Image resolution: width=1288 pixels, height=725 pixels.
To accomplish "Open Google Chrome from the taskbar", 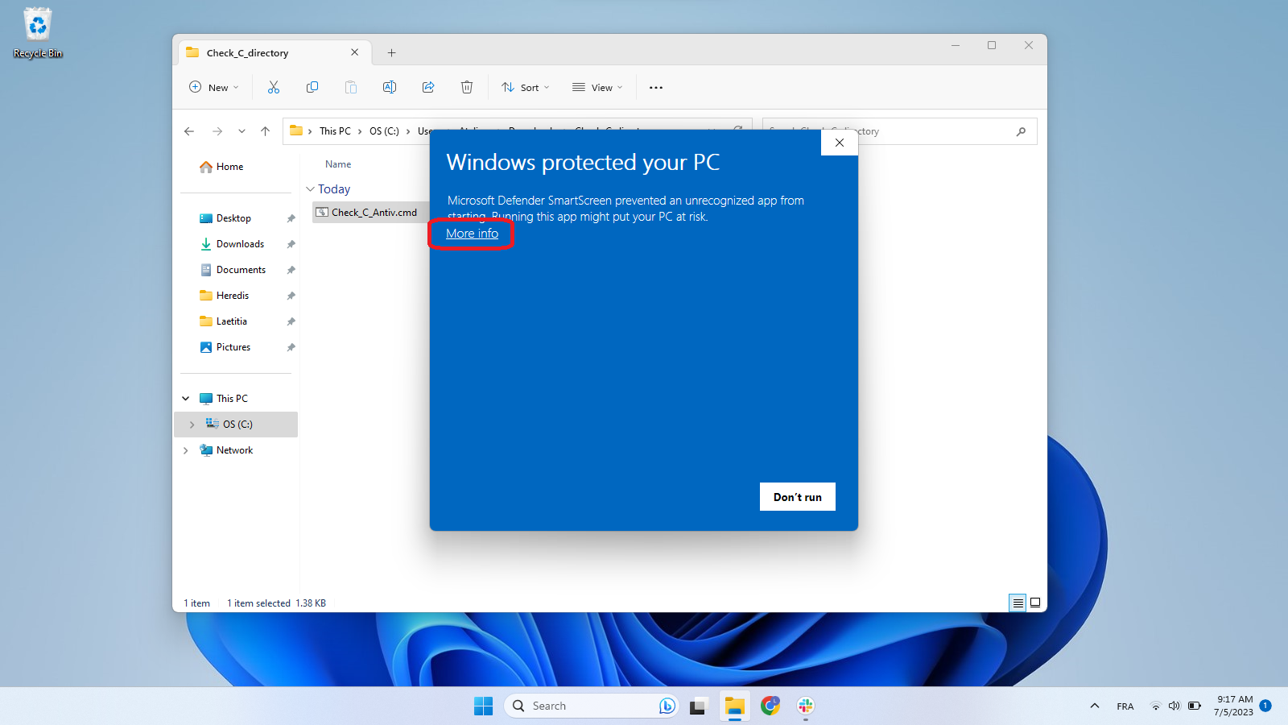I will [x=770, y=706].
